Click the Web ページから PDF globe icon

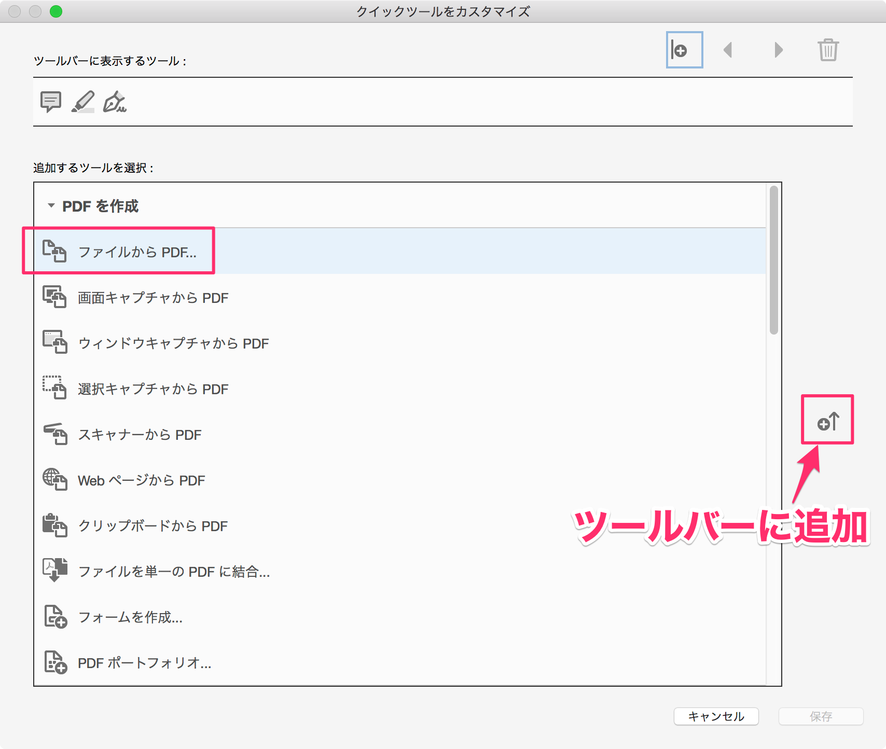[54, 479]
